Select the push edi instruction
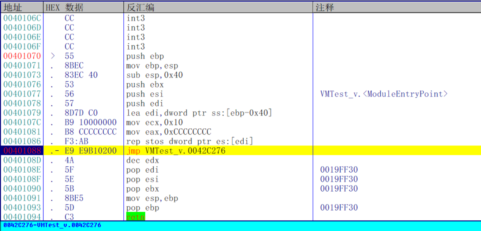This screenshot has height=231, width=481. (145, 103)
